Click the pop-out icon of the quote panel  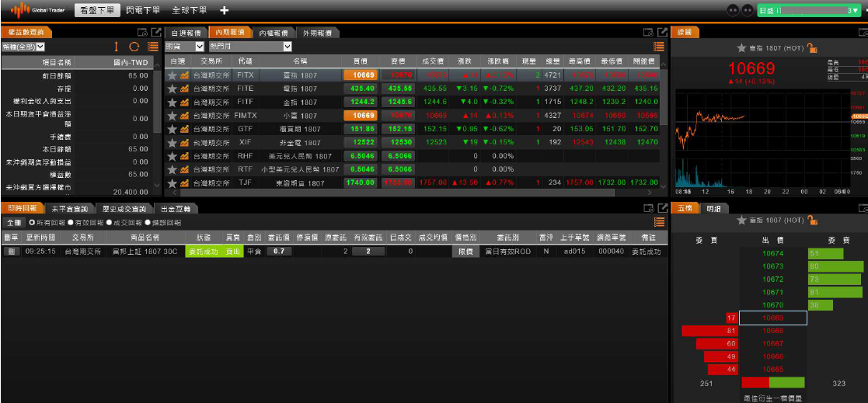point(662,33)
